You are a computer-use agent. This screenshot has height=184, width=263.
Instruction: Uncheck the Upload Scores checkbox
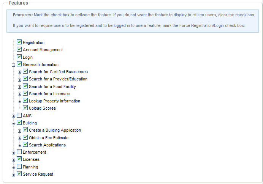coord(25,108)
